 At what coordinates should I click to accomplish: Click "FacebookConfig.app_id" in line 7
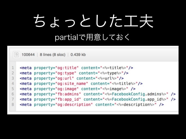pyautogui.click(x=136, y=99)
